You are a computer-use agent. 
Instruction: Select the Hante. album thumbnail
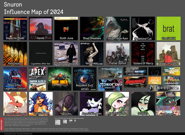coord(41,28)
